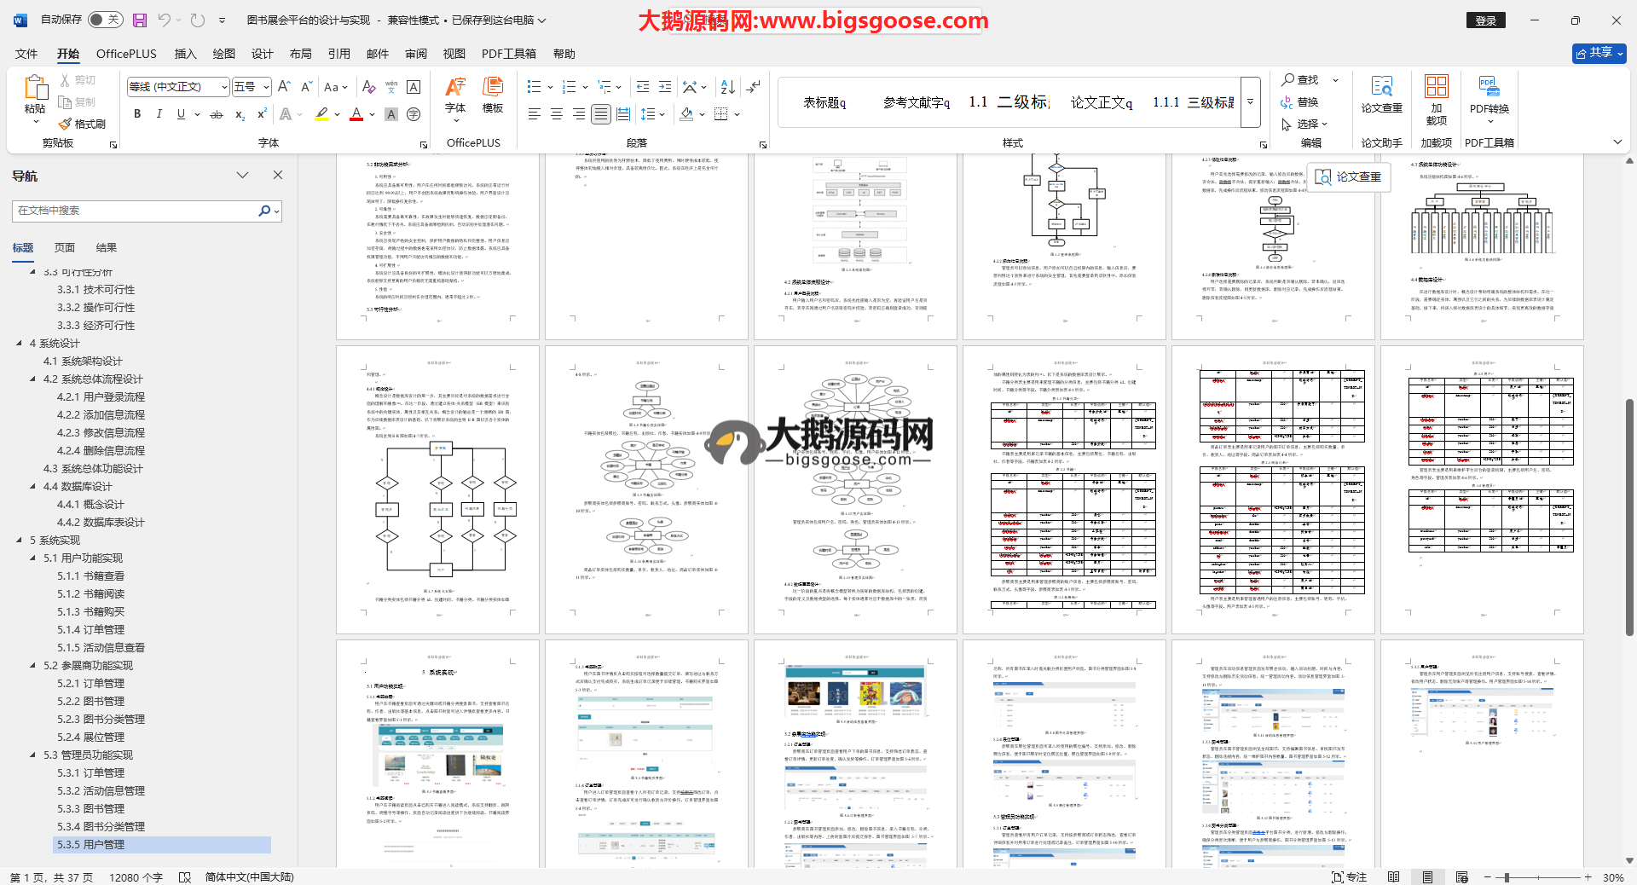Open the 论文查重 plagiarism check tool
Screen dimensions: 1637x885
(x=1381, y=95)
